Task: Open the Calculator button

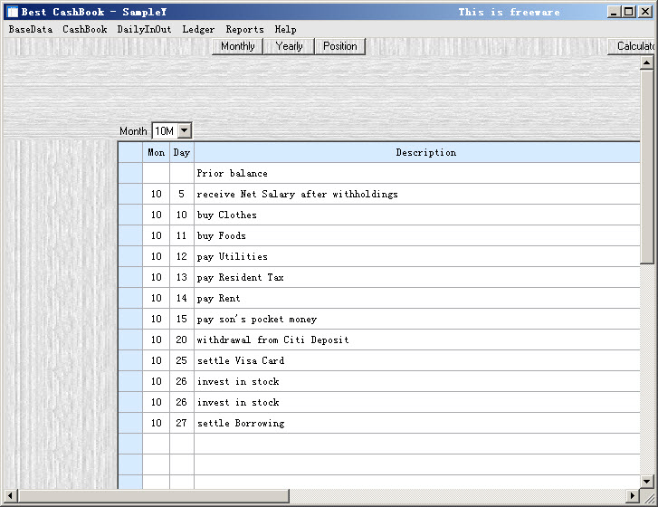Action: (x=633, y=46)
